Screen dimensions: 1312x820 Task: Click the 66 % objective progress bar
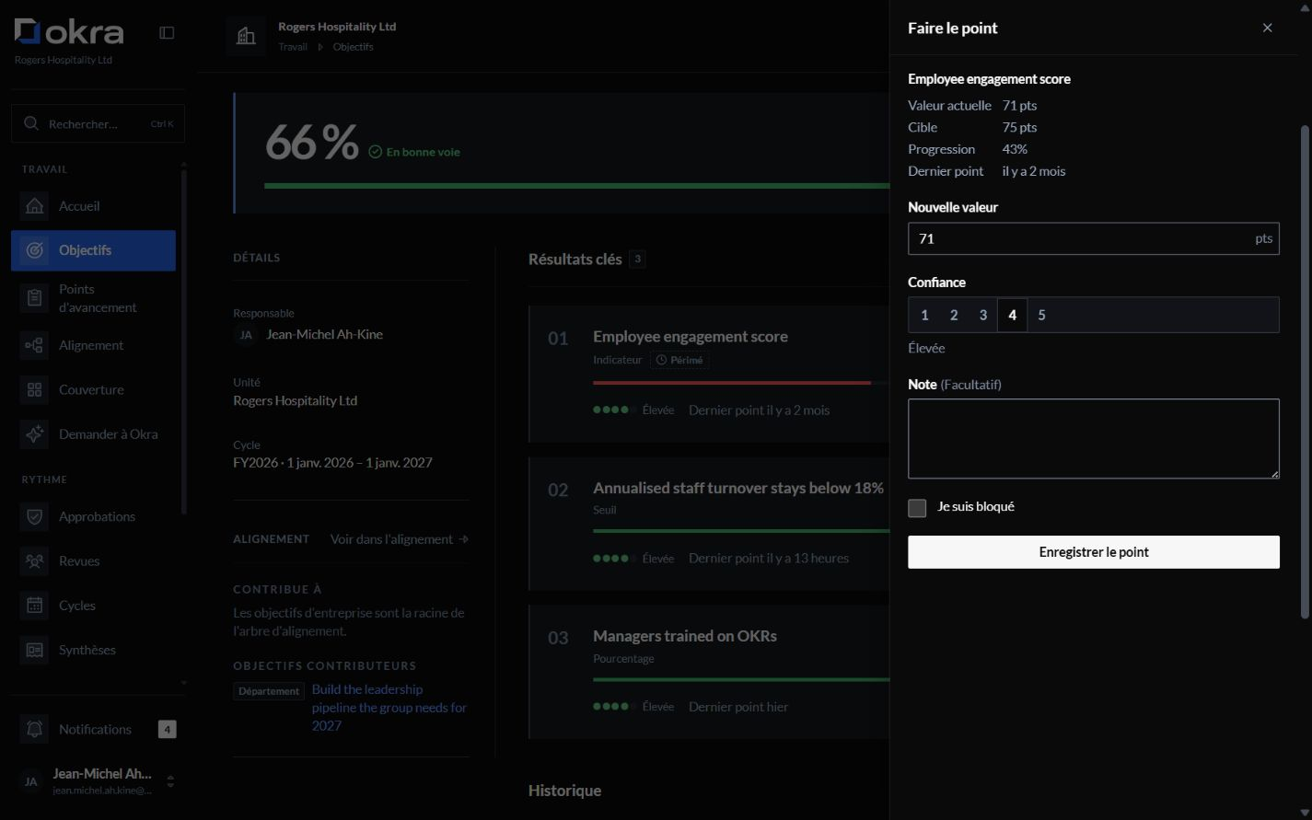click(576, 186)
